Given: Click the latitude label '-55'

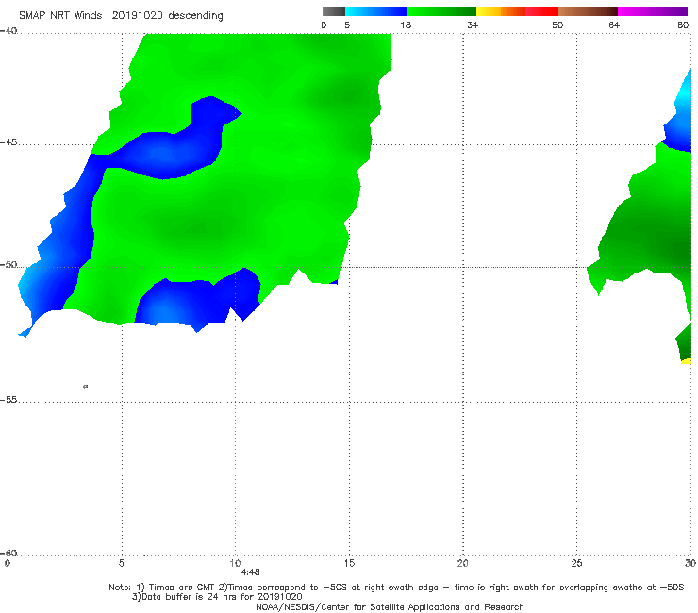Looking at the screenshot, I should 8,400.
